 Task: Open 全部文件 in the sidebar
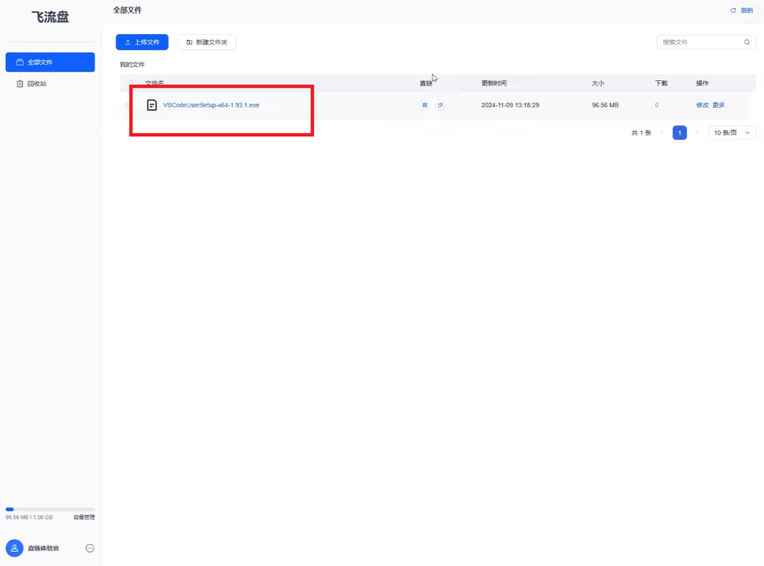click(x=50, y=62)
